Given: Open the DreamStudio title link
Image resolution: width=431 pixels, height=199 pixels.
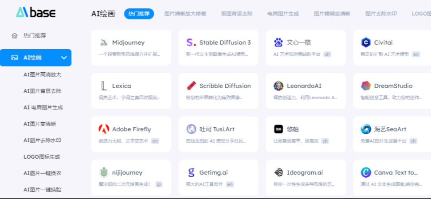Looking at the screenshot, I should tap(393, 86).
